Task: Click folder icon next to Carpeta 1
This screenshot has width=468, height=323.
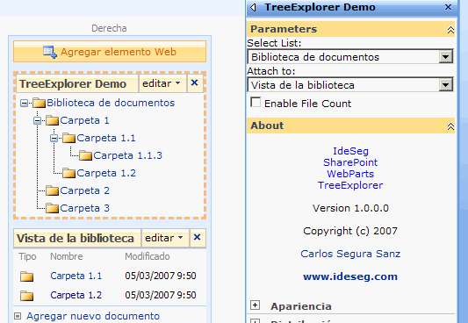Action: pos(52,120)
